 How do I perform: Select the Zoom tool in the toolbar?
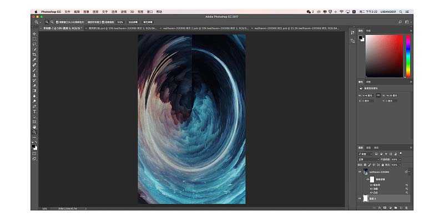[34, 132]
